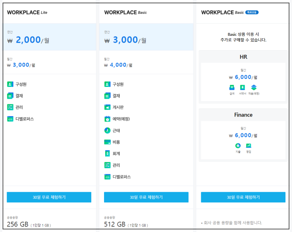Select the 예약(예정) calendar icon in Basic plan
Viewport: 292px width, 232px height.
click(x=107, y=119)
